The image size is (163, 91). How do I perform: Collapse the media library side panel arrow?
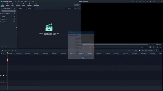(x=16, y=28)
